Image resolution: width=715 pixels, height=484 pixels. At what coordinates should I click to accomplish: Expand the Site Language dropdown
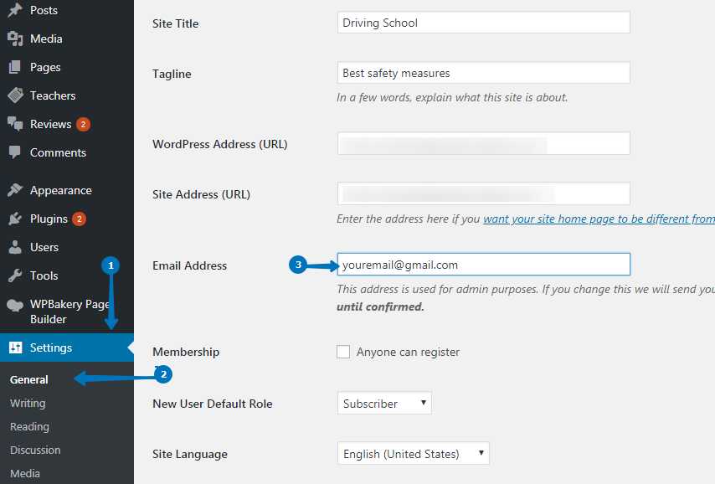coord(413,454)
